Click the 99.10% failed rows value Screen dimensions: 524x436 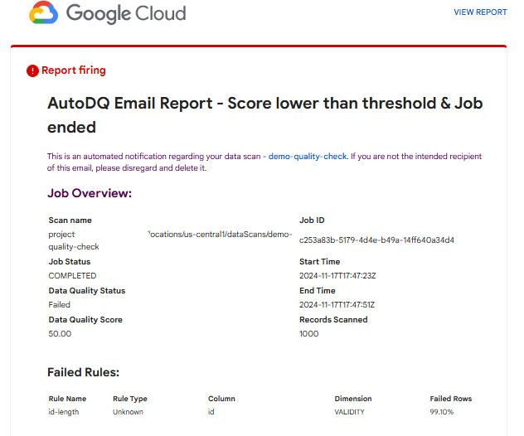click(442, 412)
